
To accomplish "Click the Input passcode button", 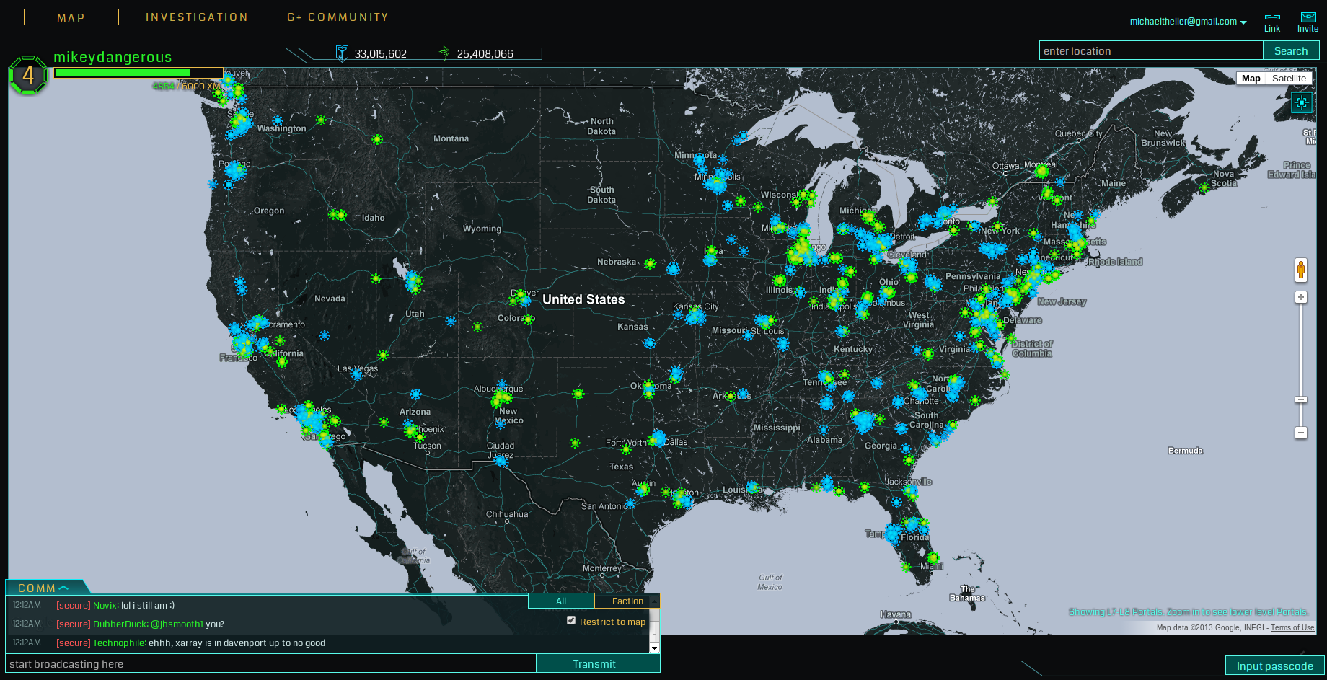I will click(1275, 666).
